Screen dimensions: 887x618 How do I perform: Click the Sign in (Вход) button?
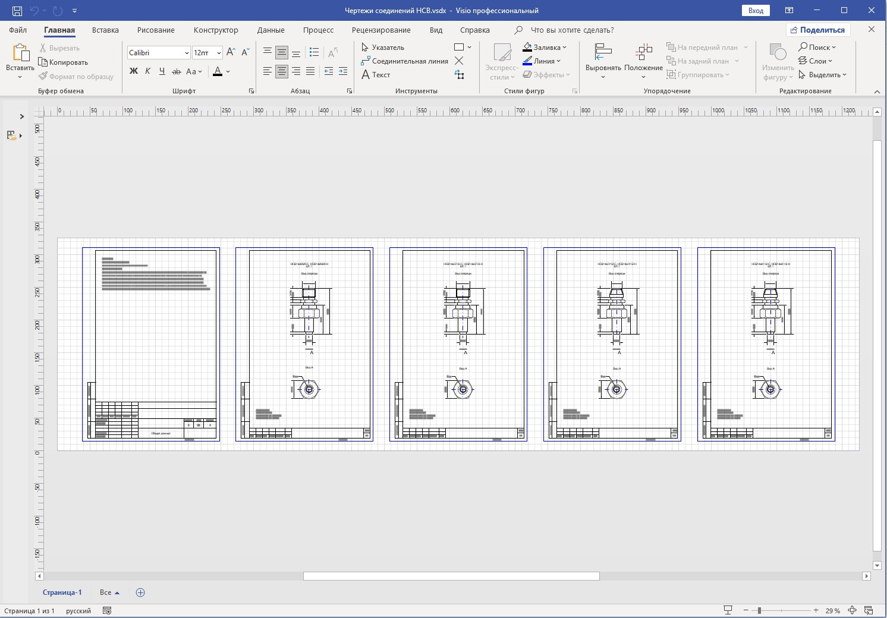coord(756,10)
